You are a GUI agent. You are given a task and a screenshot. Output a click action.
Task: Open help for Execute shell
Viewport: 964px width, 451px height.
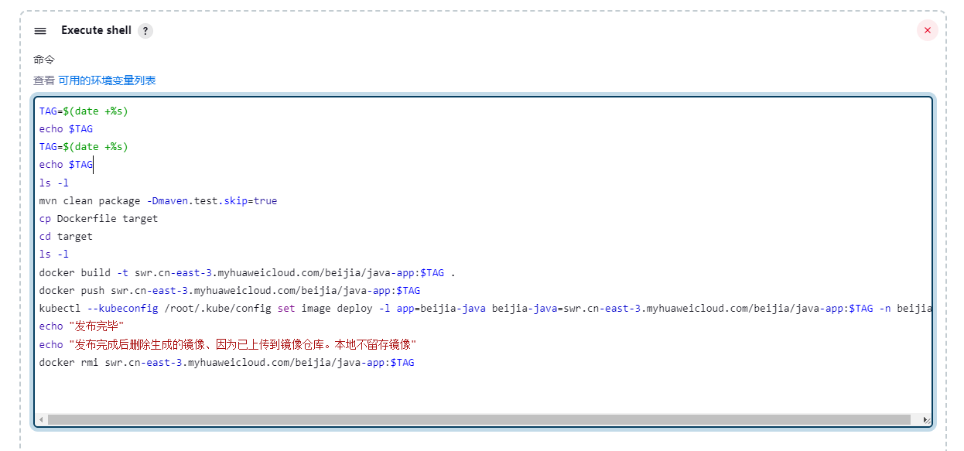145,31
